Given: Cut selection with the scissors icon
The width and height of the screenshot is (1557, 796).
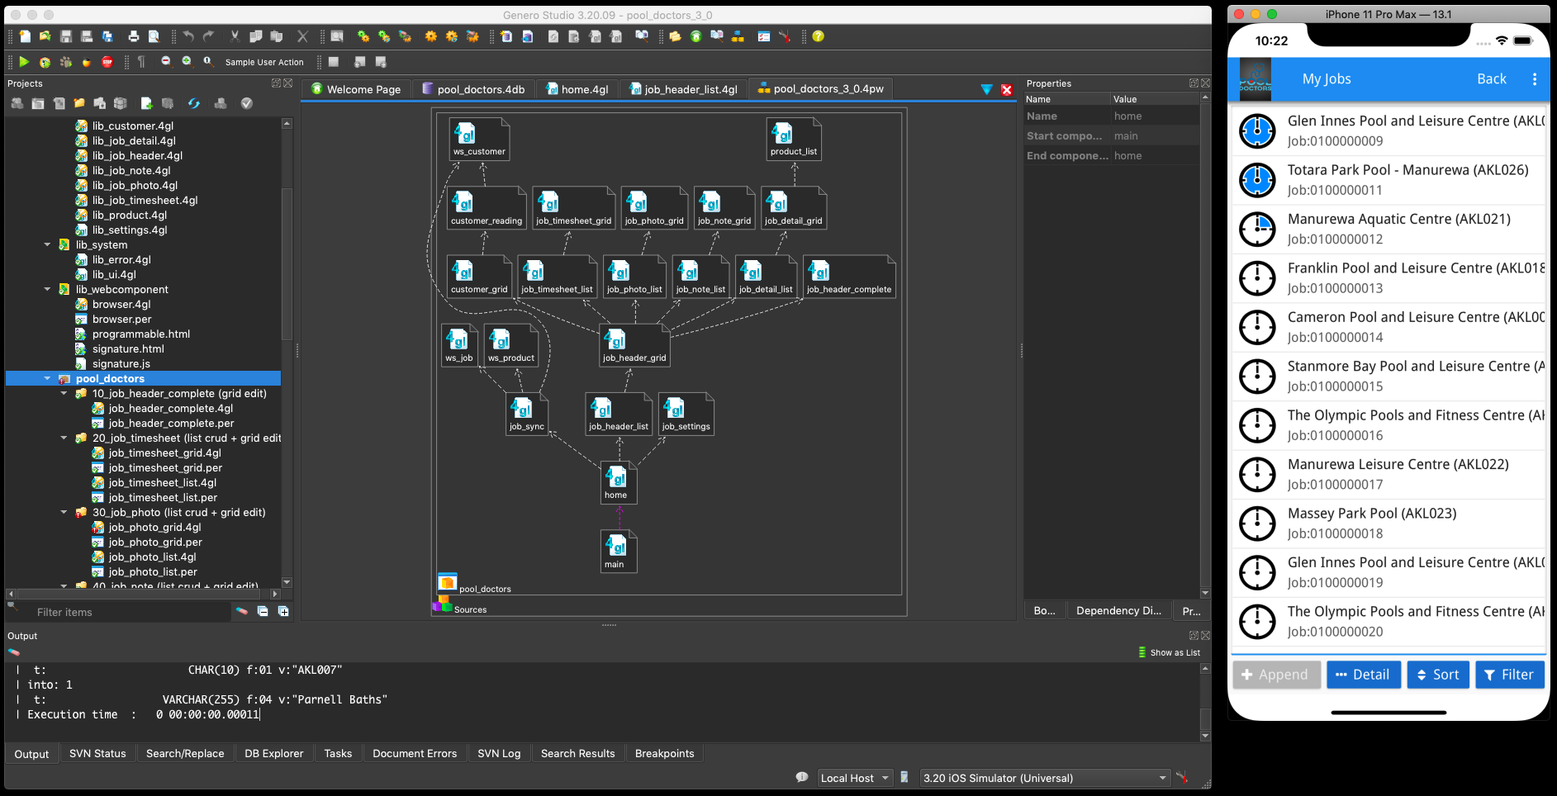Looking at the screenshot, I should (235, 36).
